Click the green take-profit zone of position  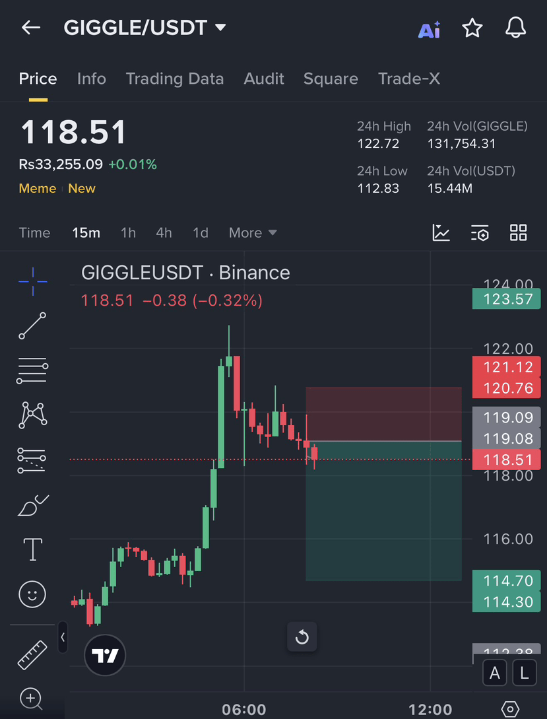pyautogui.click(x=383, y=511)
